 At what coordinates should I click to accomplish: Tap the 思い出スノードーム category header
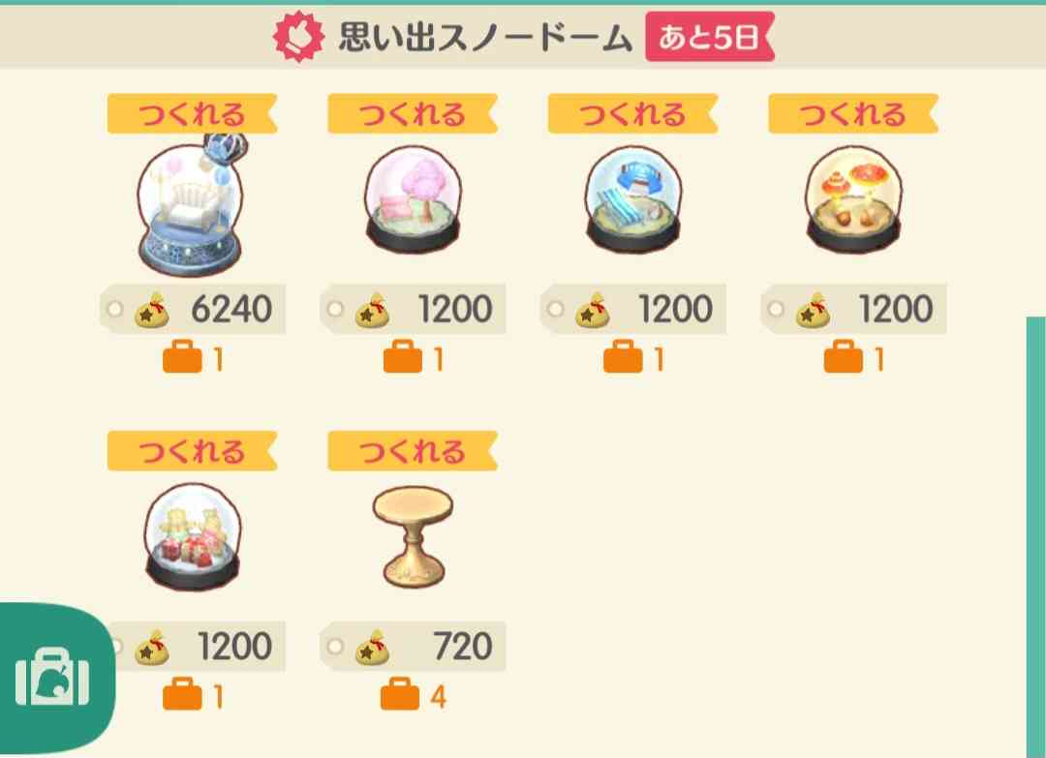[485, 37]
